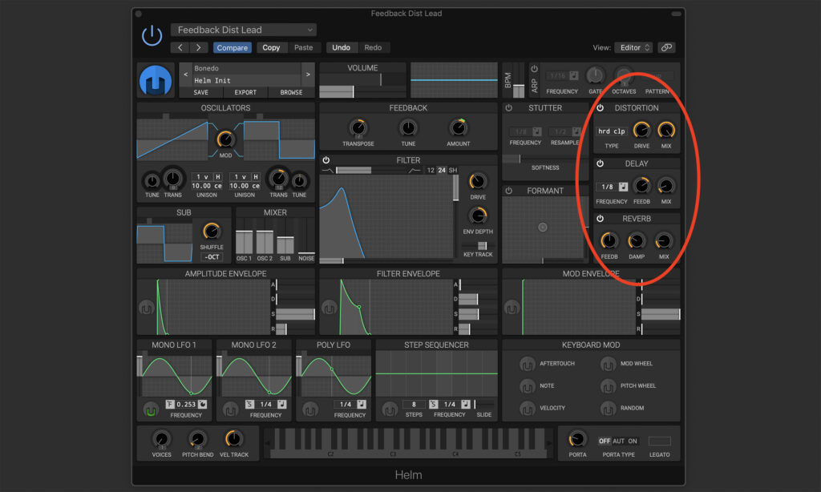Click the feedback TUNE knob

pos(408,127)
